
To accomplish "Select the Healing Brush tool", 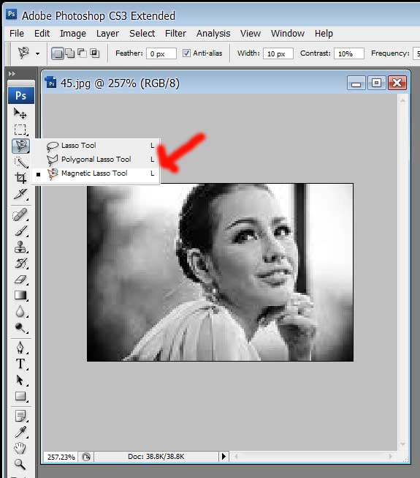I will click(x=20, y=215).
